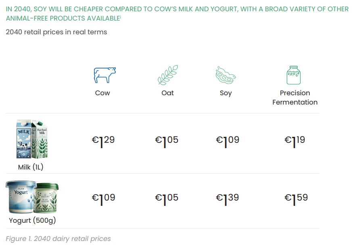355x245 pixels.
Task: Select the cow milk price €1.29
Action: tap(103, 141)
